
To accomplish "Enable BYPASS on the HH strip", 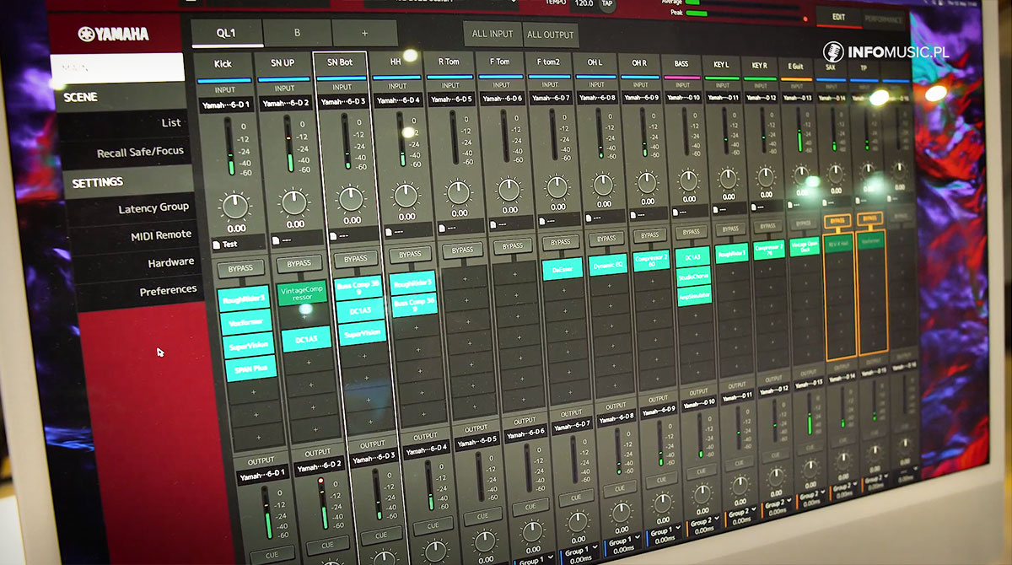I will point(410,255).
